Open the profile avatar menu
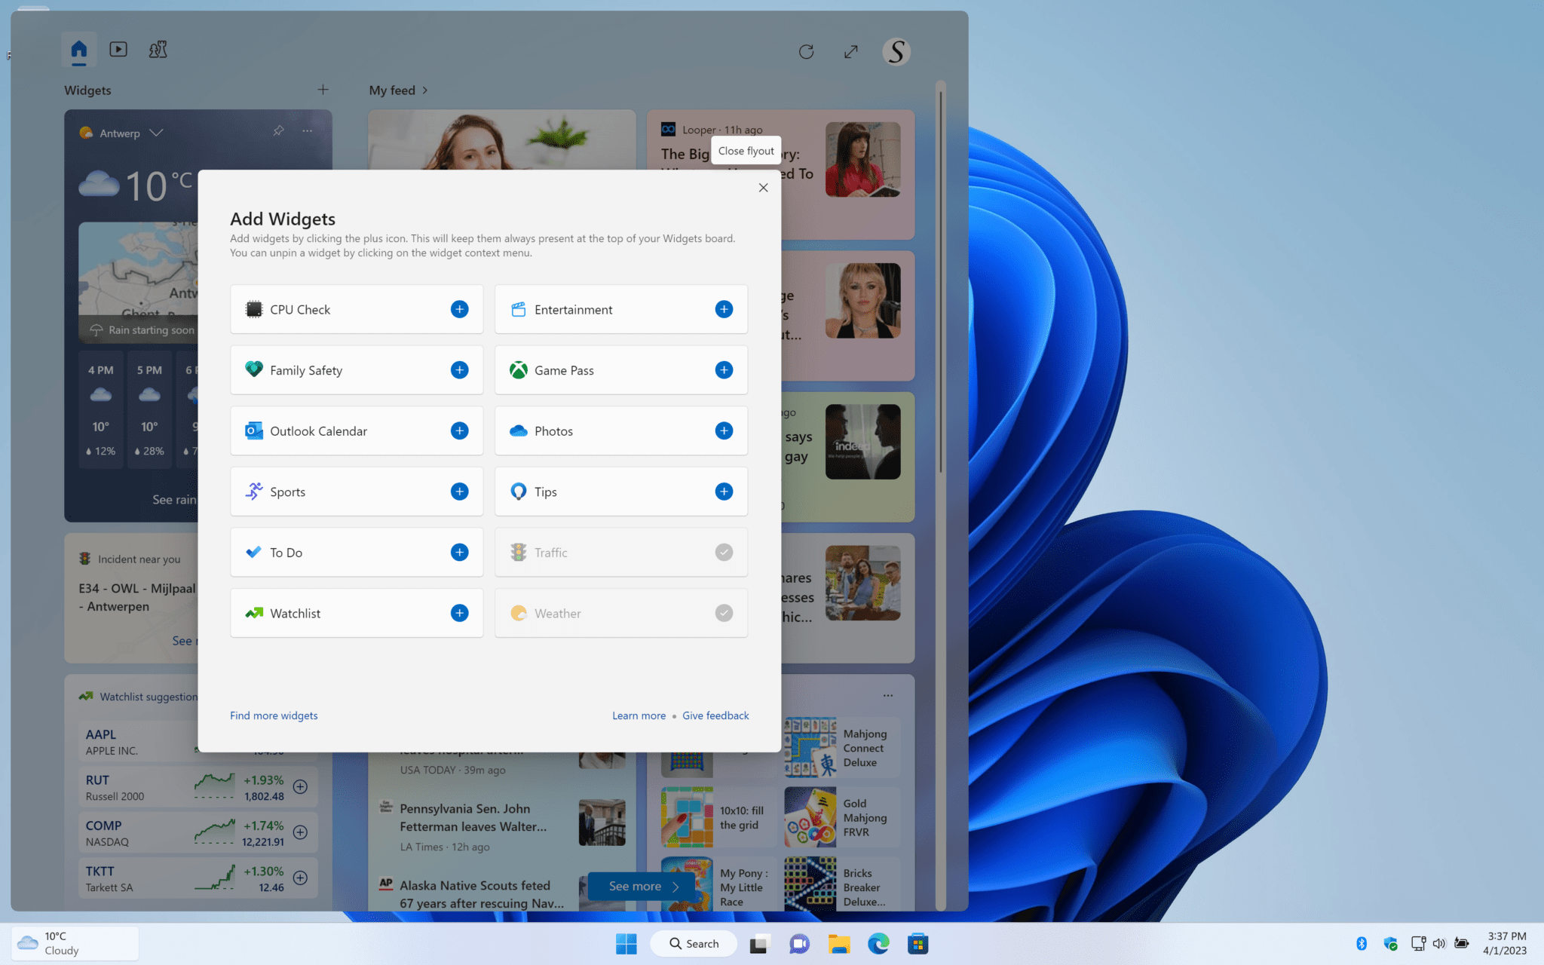Screen dimensions: 1544x965 click(896, 51)
